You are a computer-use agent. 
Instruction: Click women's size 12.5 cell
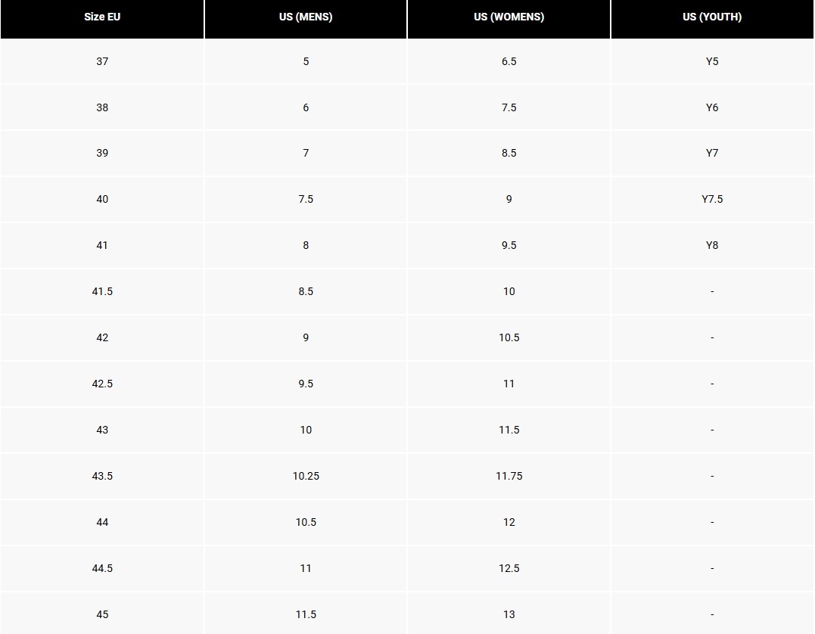509,568
